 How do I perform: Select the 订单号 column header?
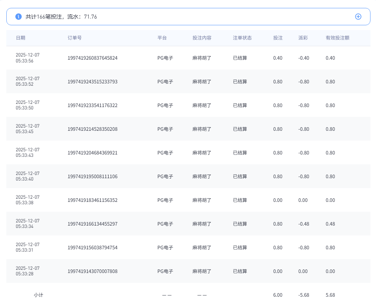pyautogui.click(x=74, y=38)
